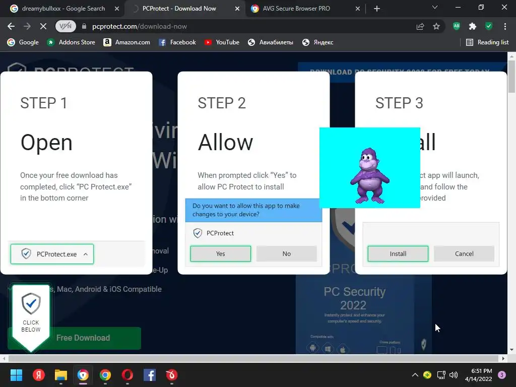Open Opera browser from the taskbar

127,375
